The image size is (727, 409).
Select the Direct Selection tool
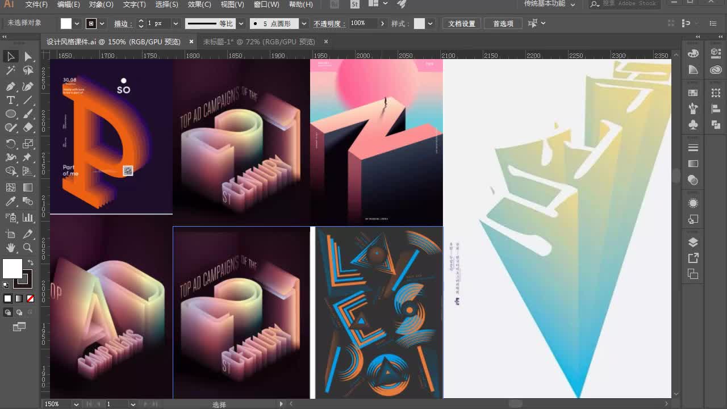tap(28, 56)
